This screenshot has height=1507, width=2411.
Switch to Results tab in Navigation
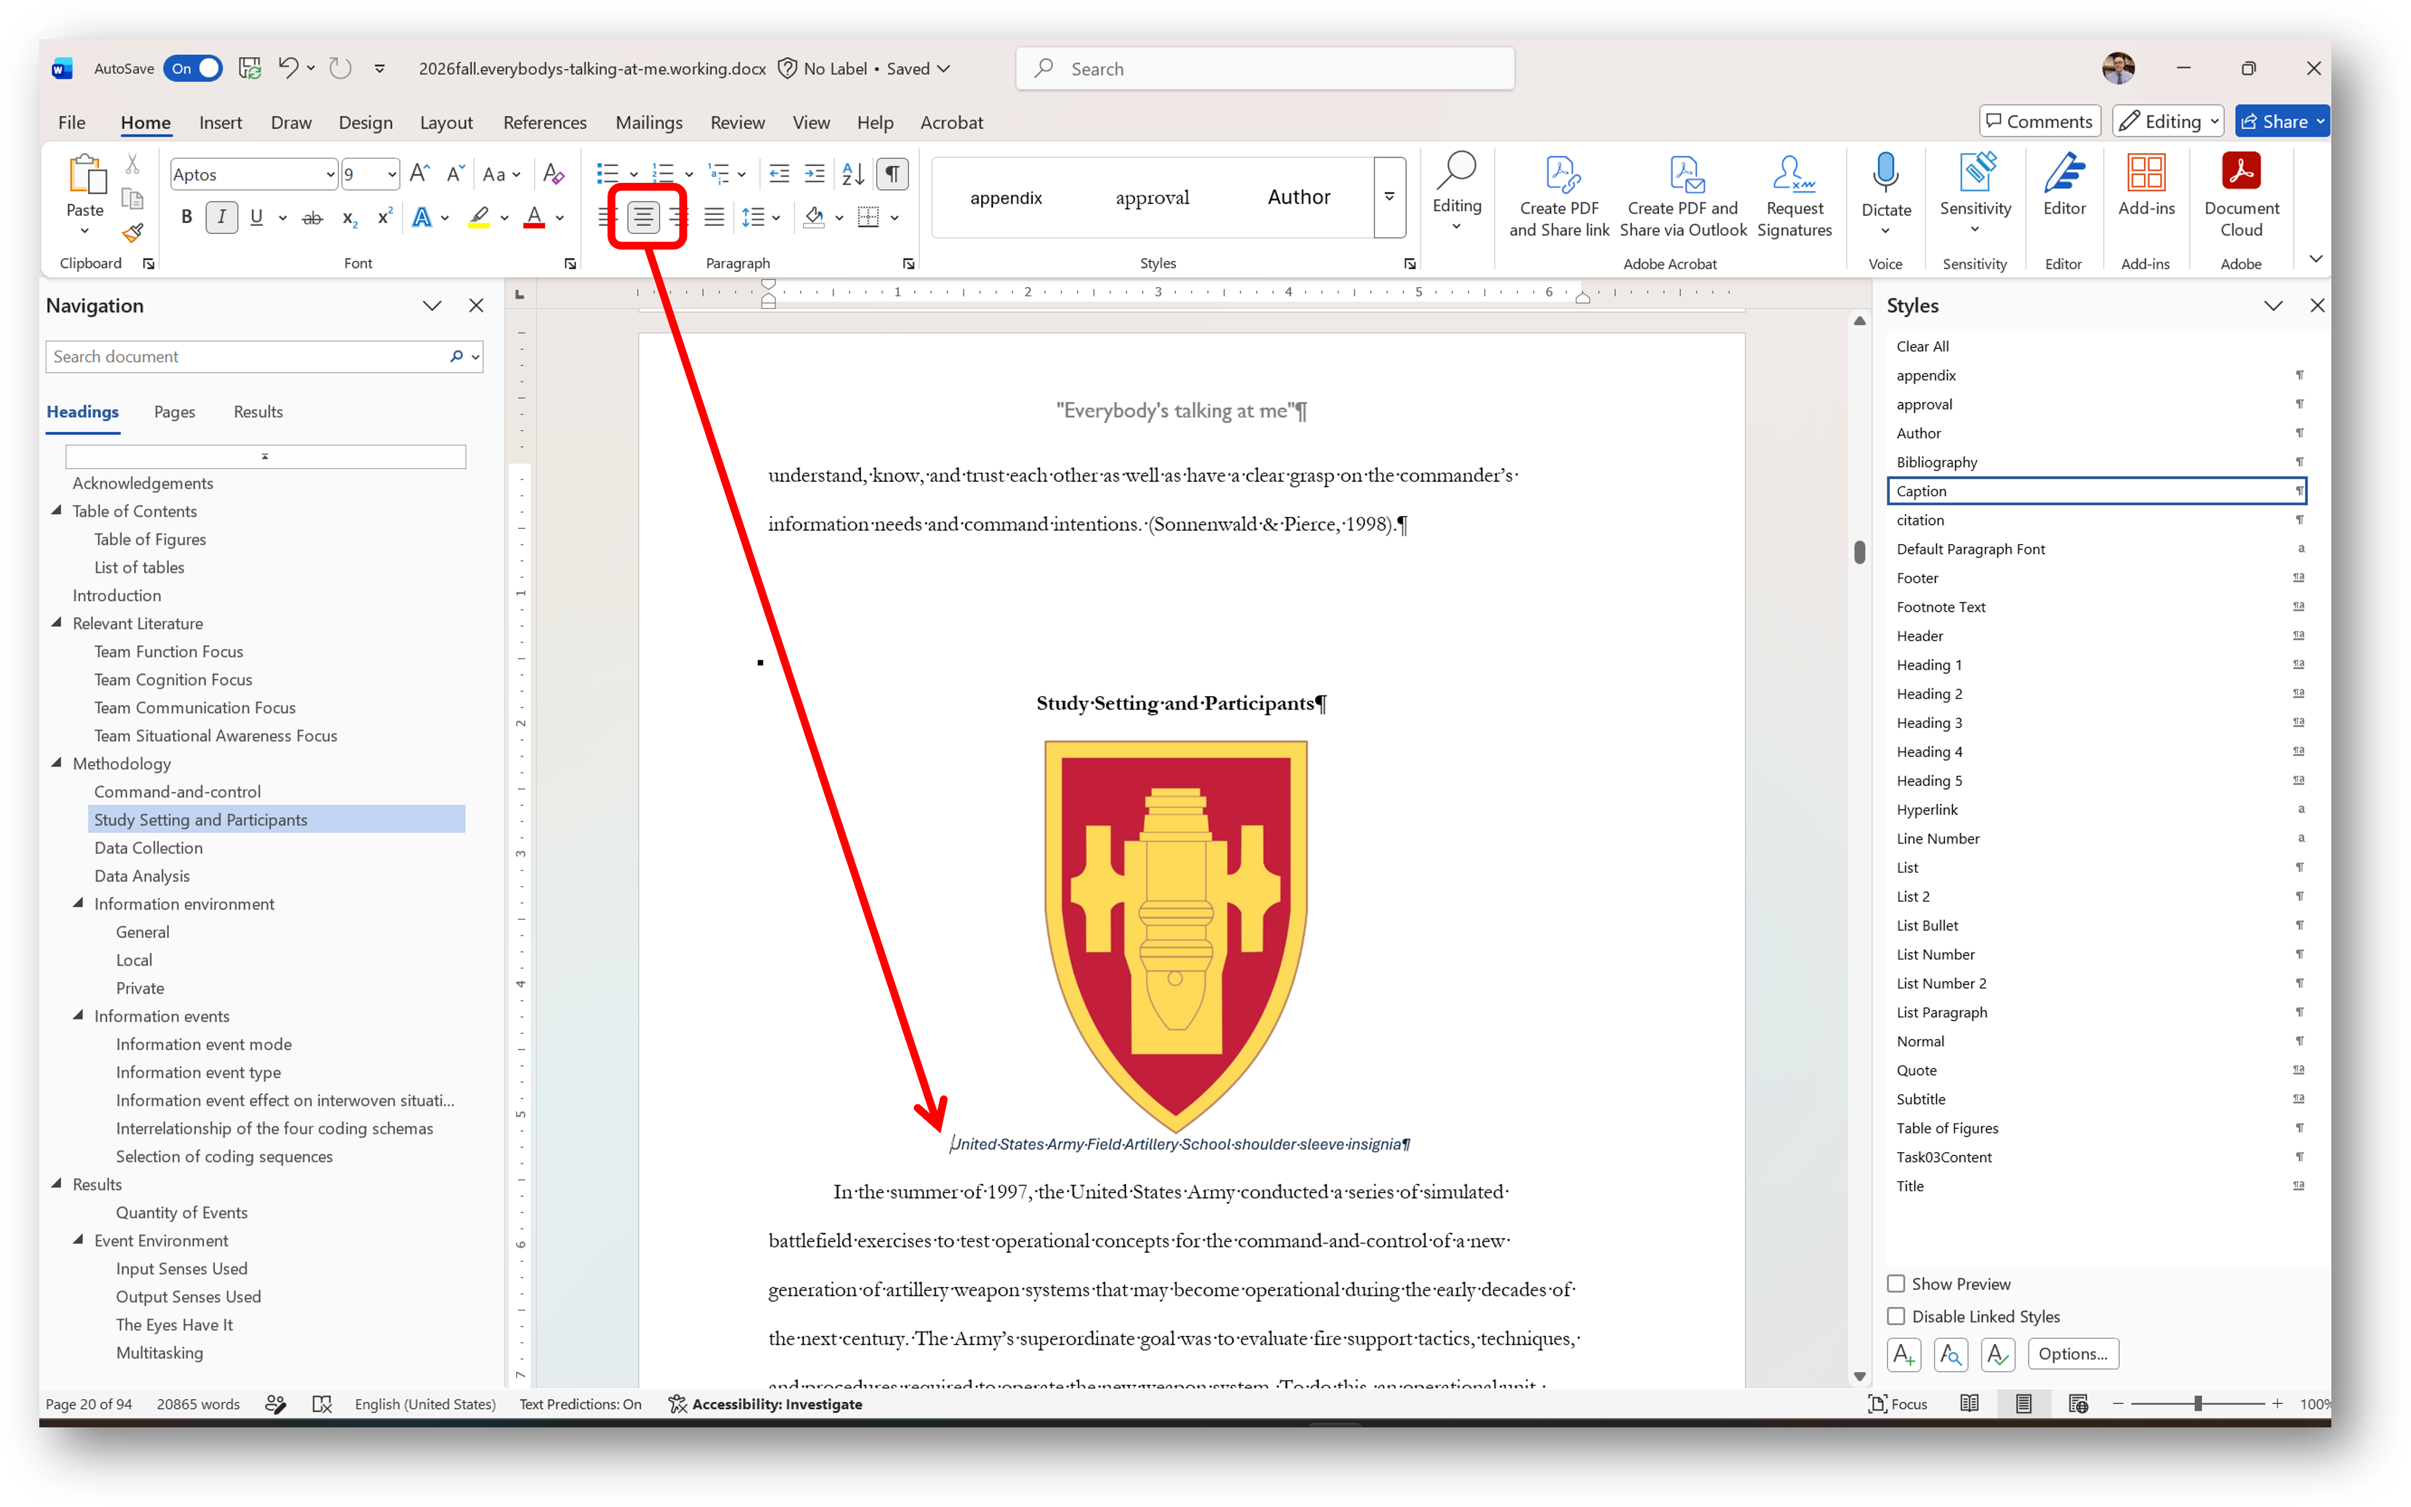258,412
